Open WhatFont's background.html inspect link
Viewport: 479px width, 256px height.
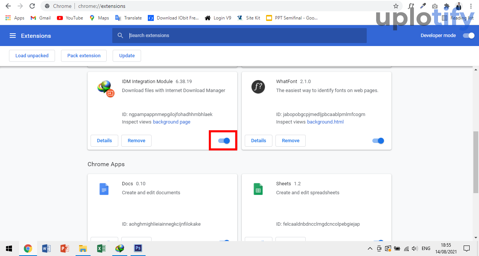click(325, 122)
